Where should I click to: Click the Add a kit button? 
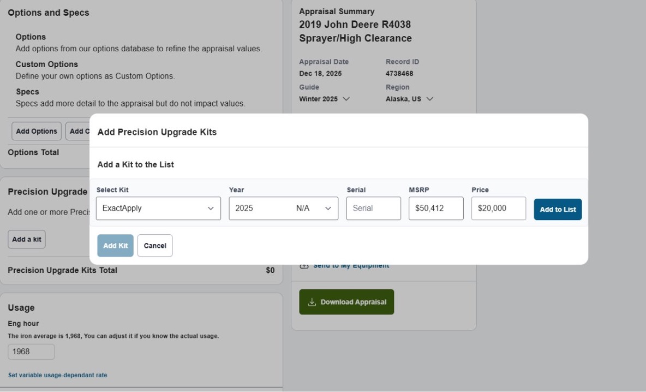26,239
